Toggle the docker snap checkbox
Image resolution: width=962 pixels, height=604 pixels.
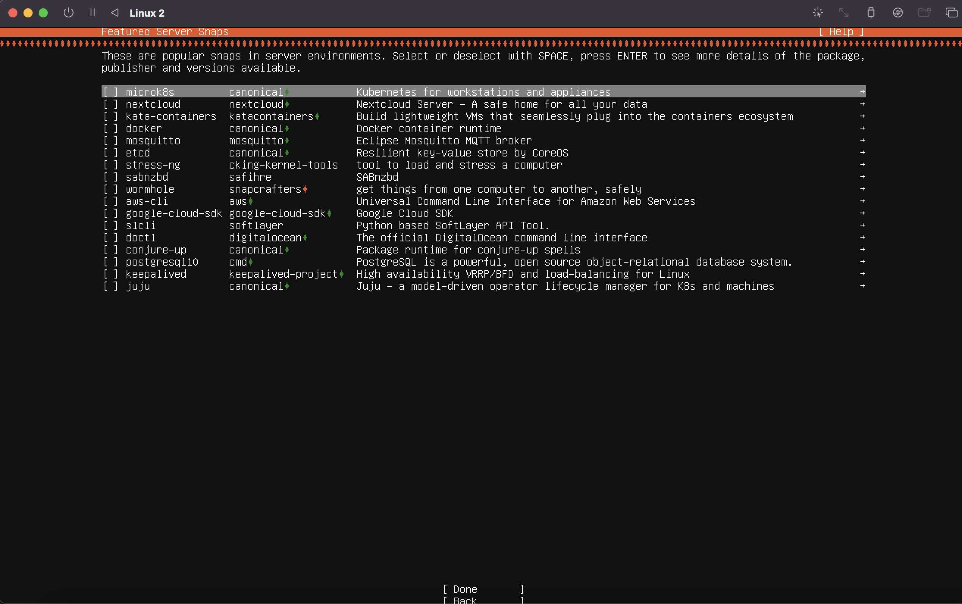click(x=111, y=128)
